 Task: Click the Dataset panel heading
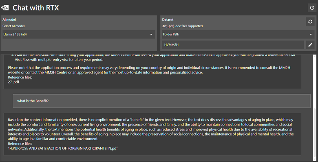(x=168, y=19)
